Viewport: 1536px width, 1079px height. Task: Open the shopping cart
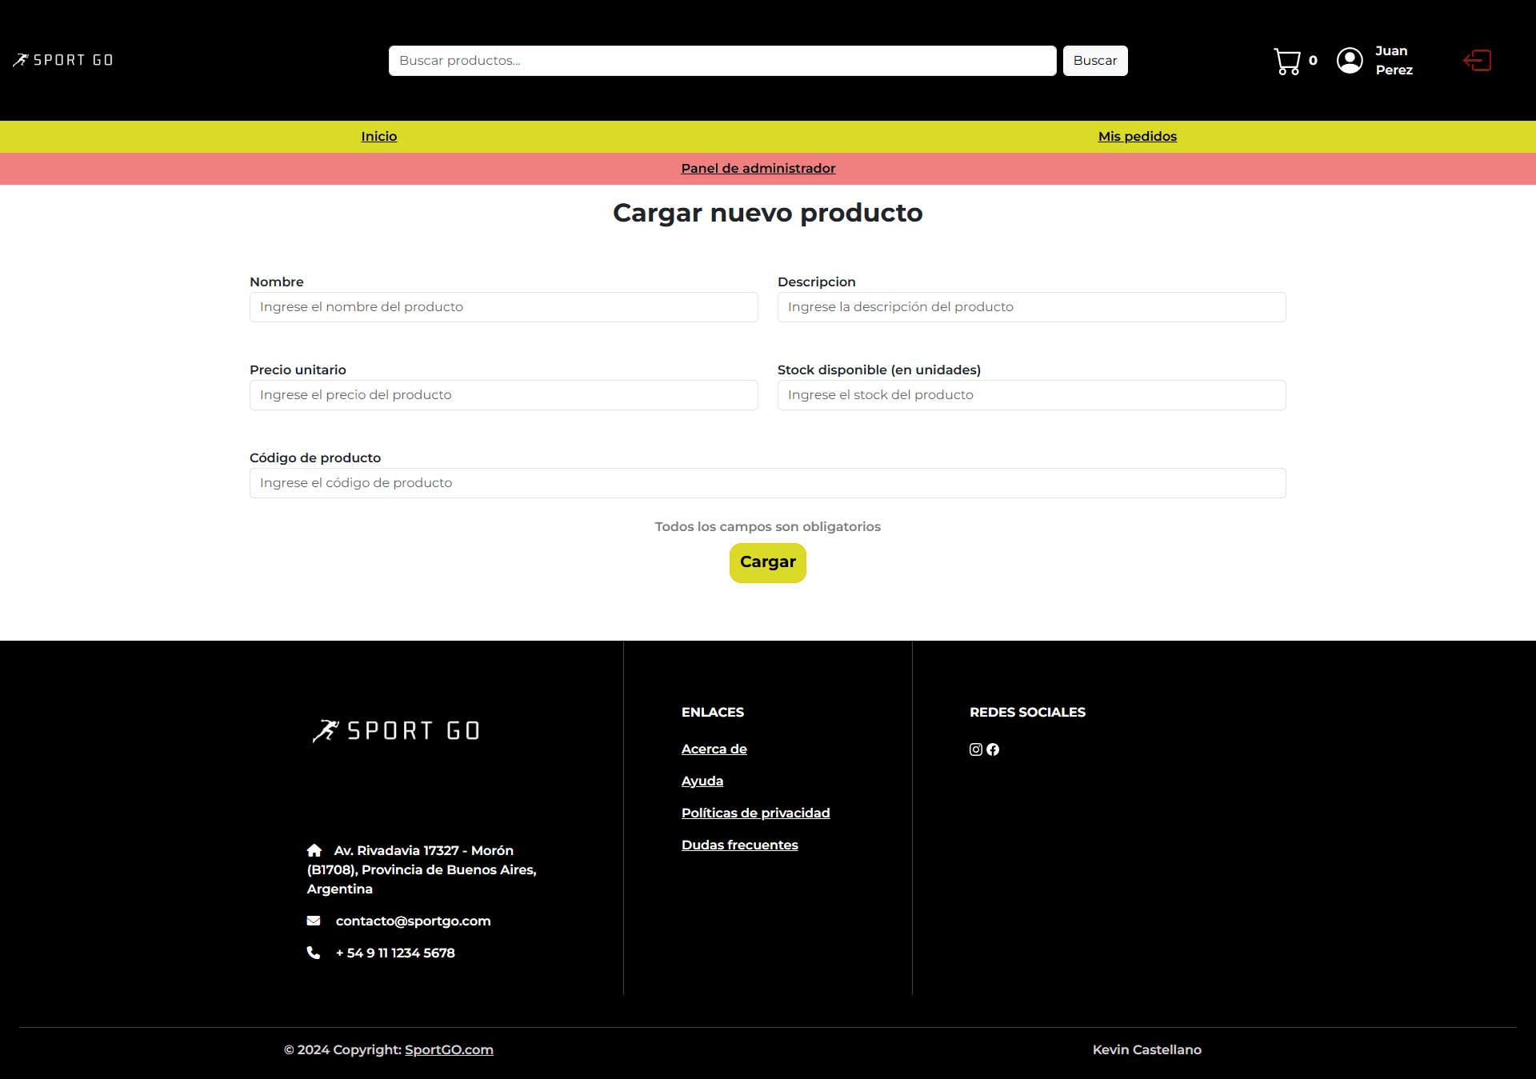[1288, 60]
